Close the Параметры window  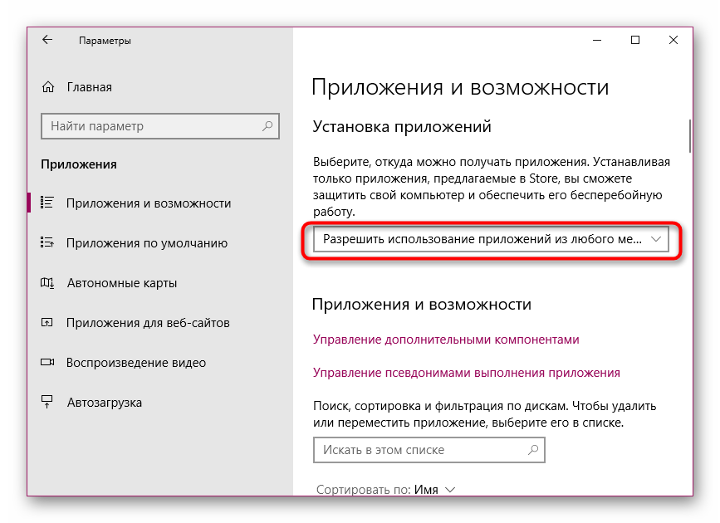coord(673,41)
